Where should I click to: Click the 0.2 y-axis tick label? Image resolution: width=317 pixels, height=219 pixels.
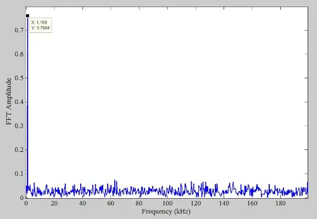[x=19, y=149]
